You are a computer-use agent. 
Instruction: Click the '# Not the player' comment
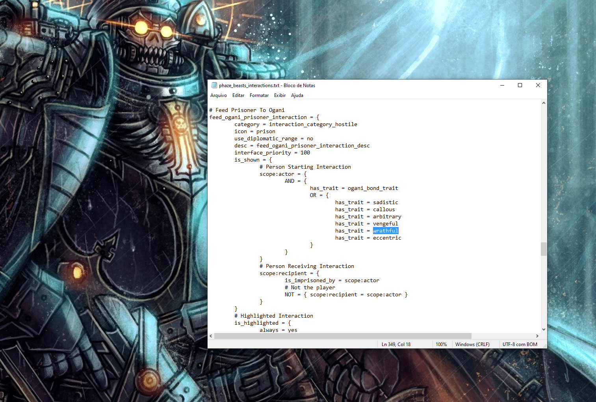coord(310,288)
